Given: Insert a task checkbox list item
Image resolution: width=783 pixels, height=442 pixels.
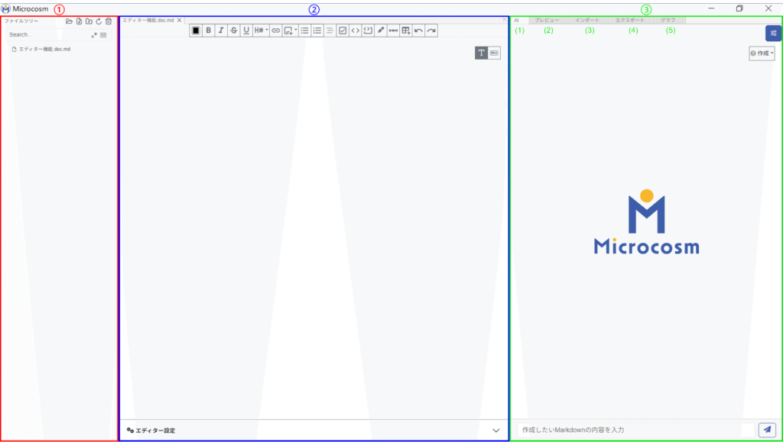Looking at the screenshot, I should coord(343,31).
